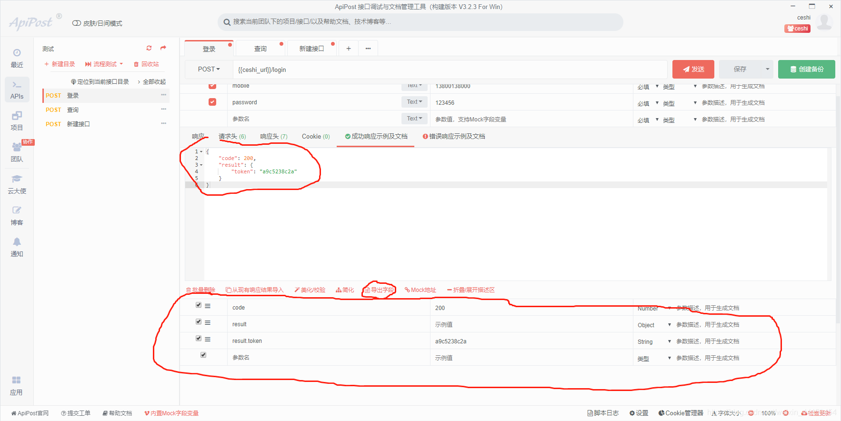
Task: Uncheck the result.token field checkbox
Action: click(199, 339)
